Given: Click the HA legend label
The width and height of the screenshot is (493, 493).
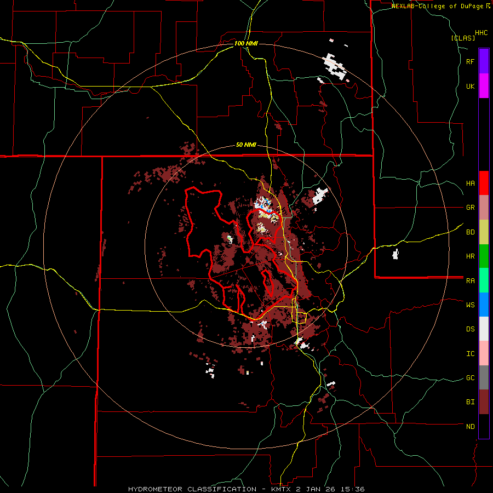Looking at the screenshot, I should (470, 184).
